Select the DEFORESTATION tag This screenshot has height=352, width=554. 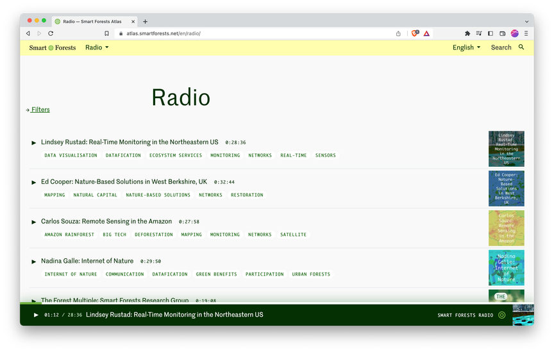pos(154,234)
